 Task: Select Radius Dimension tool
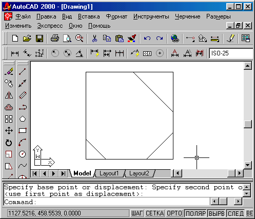(55, 53)
